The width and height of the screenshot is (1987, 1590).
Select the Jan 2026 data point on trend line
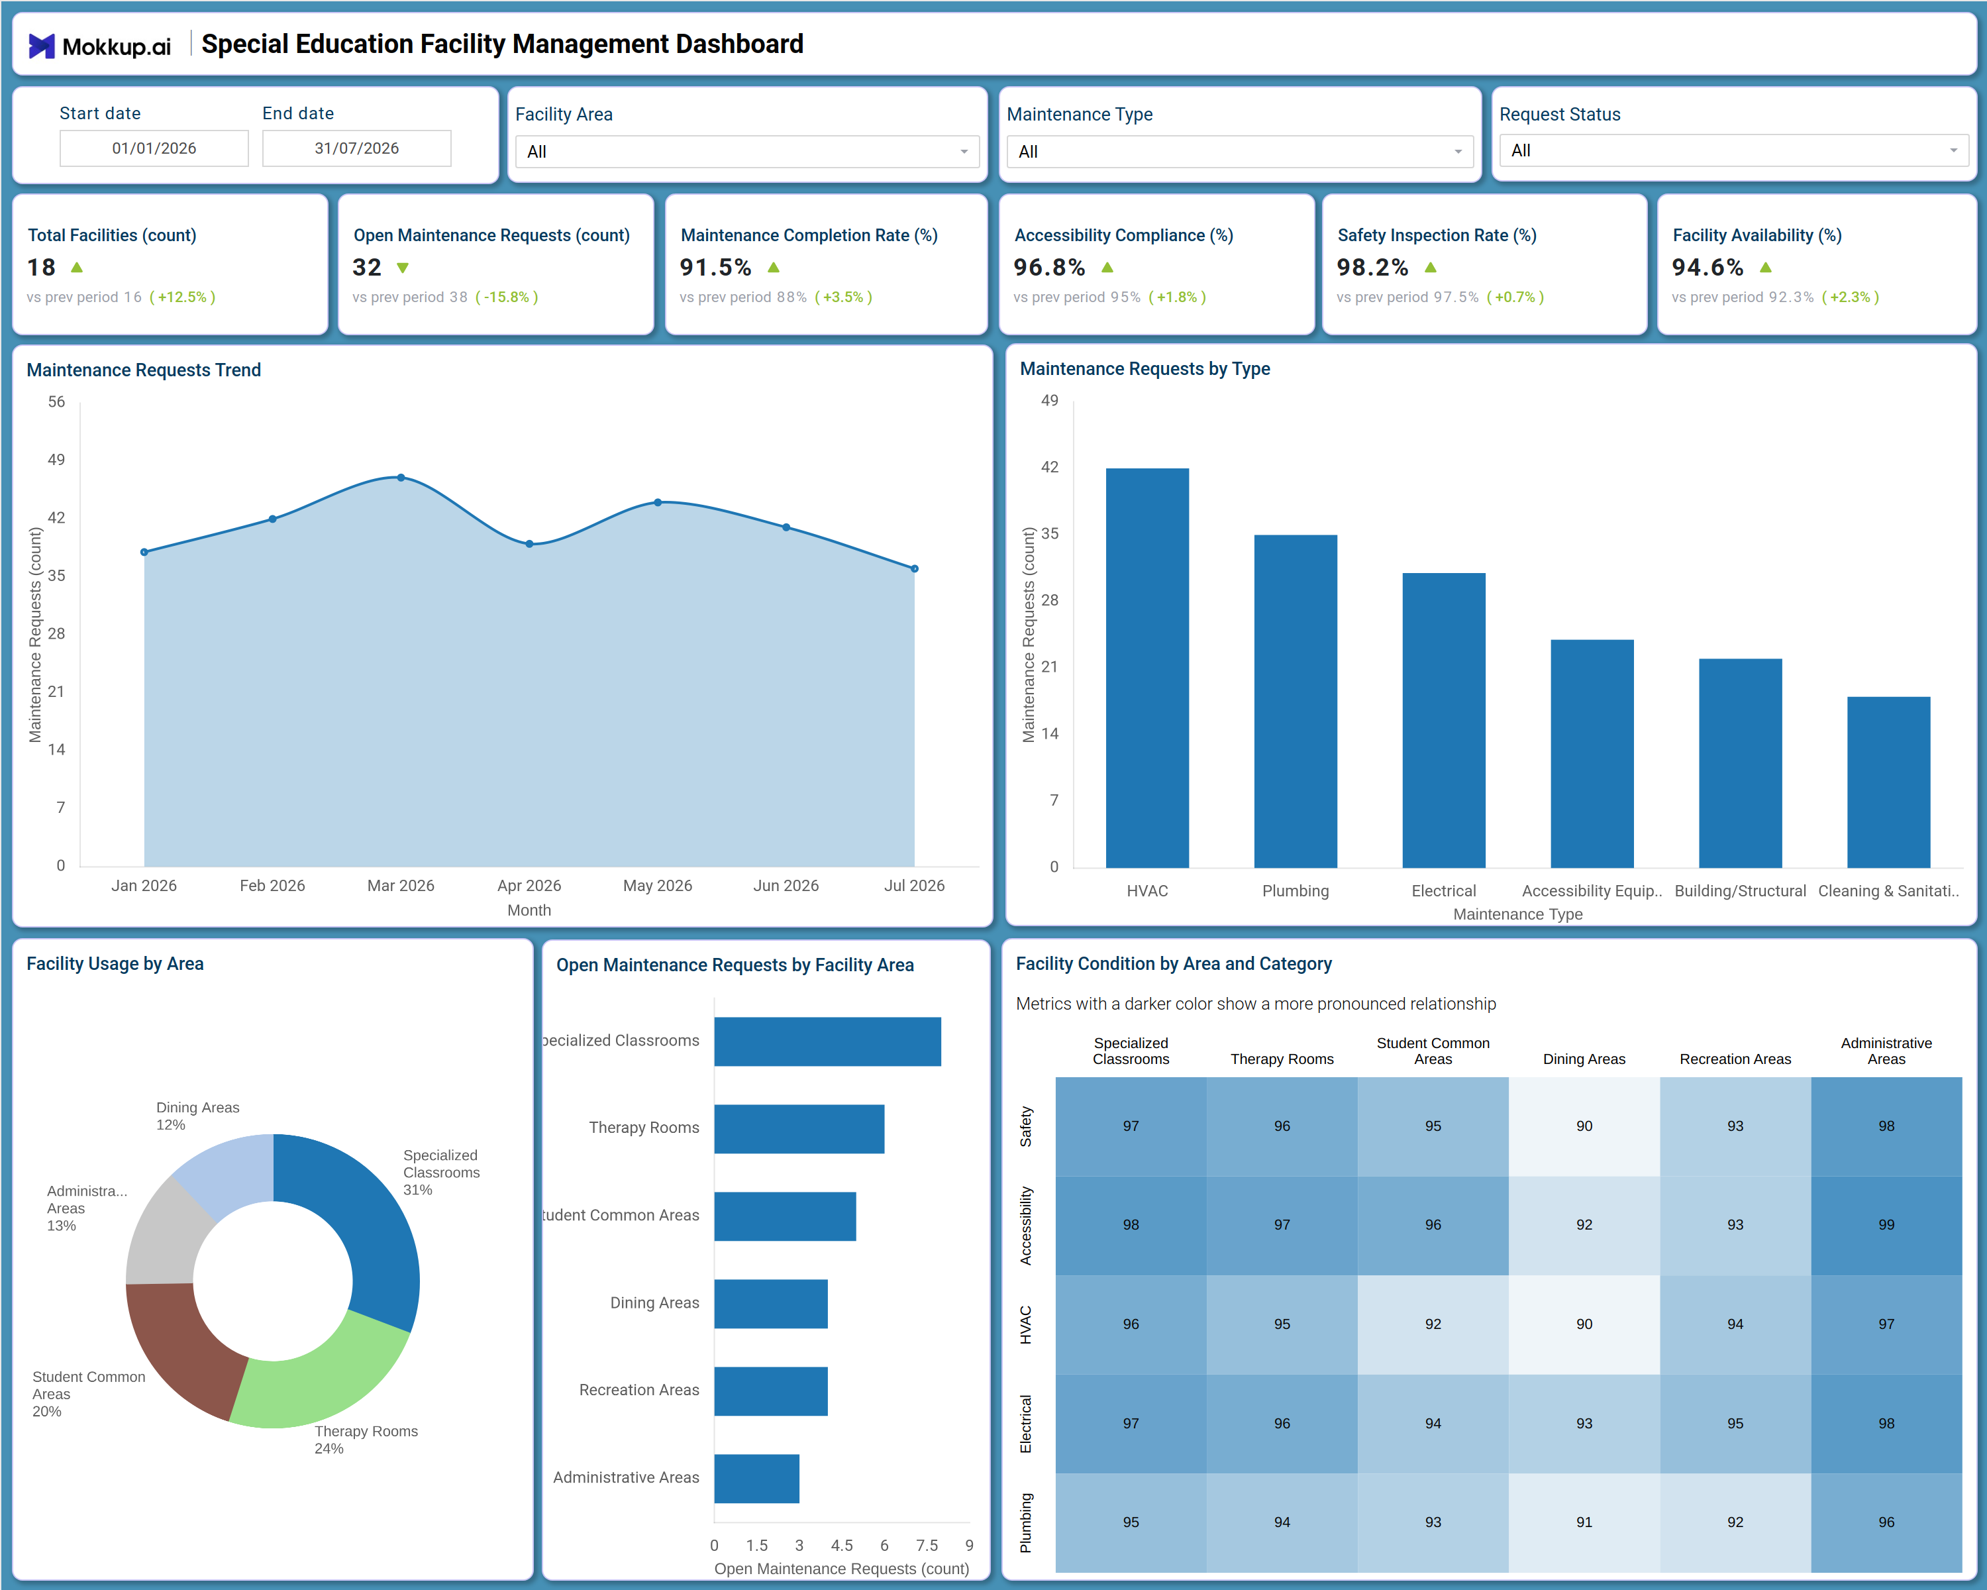coord(144,552)
